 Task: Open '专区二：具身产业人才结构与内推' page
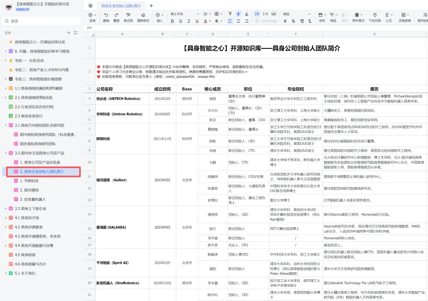tap(41, 70)
